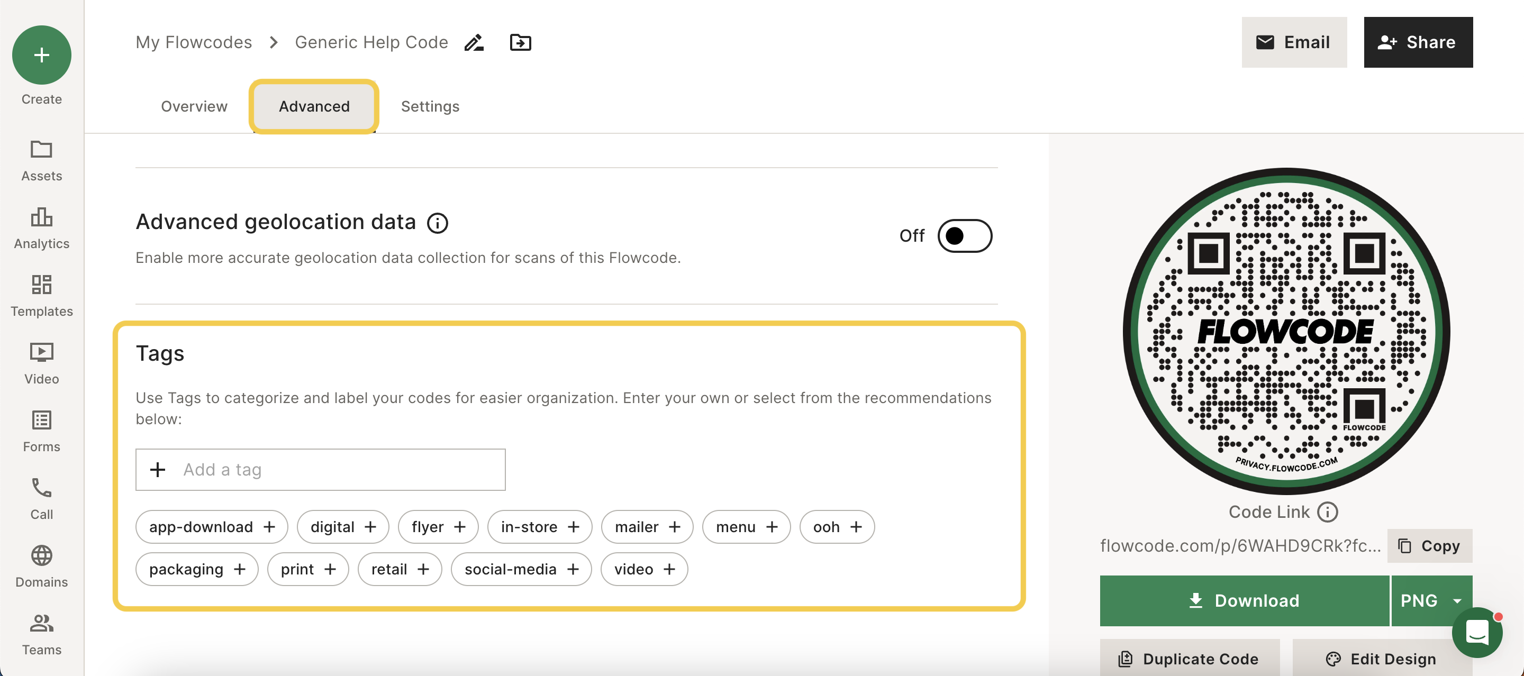The width and height of the screenshot is (1524, 676).
Task: Add the retail tag
Action: click(400, 569)
